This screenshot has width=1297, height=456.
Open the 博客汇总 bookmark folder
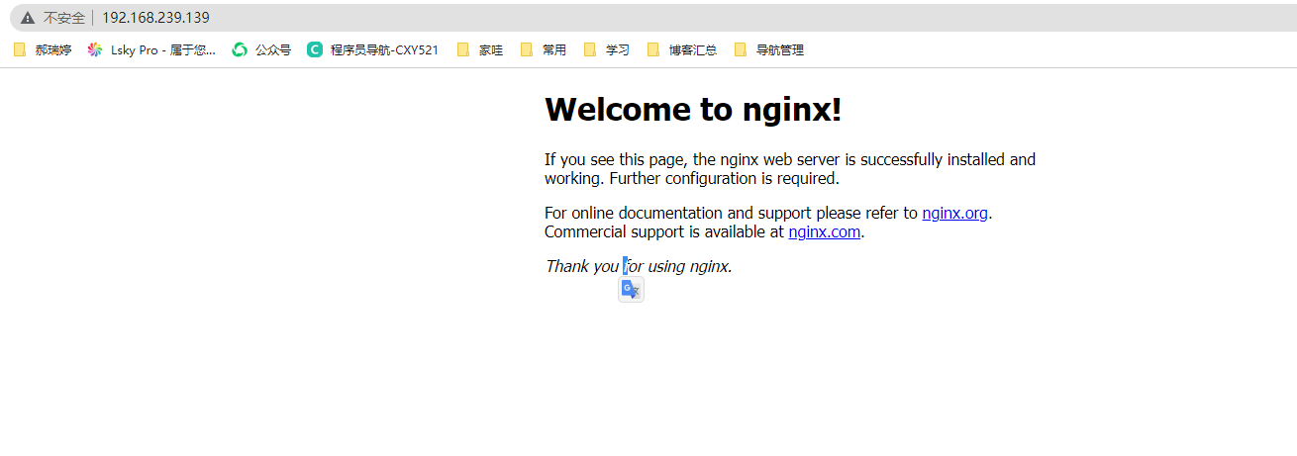point(682,49)
